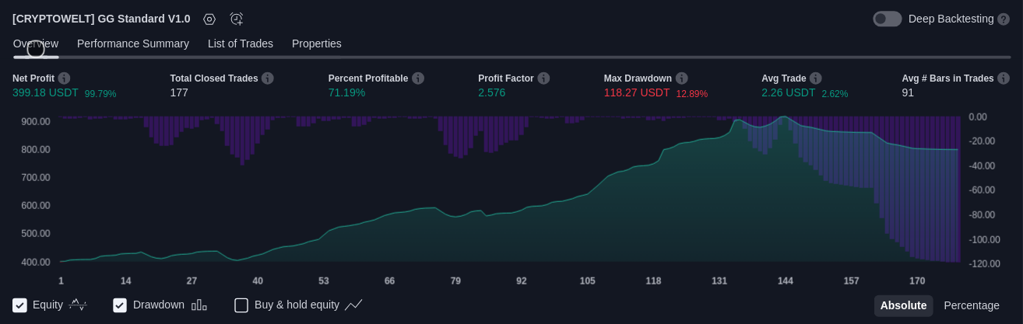Click info icon next to Net Profit

tap(64, 78)
